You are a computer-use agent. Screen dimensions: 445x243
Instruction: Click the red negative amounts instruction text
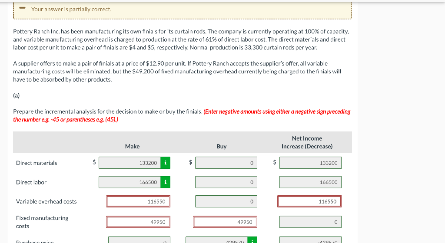coord(182,115)
